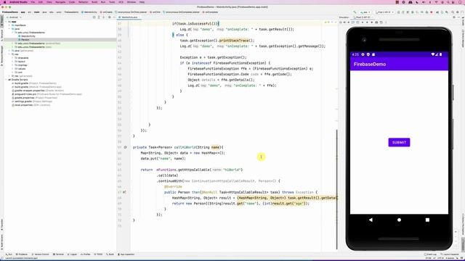The image size is (465, 261).
Task: Select MainActivity in the project tree
Action: (28, 36)
